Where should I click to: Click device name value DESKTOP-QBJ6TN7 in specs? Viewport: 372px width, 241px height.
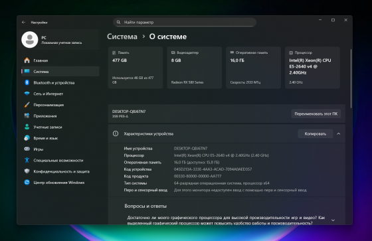pyautogui.click(x=191, y=148)
